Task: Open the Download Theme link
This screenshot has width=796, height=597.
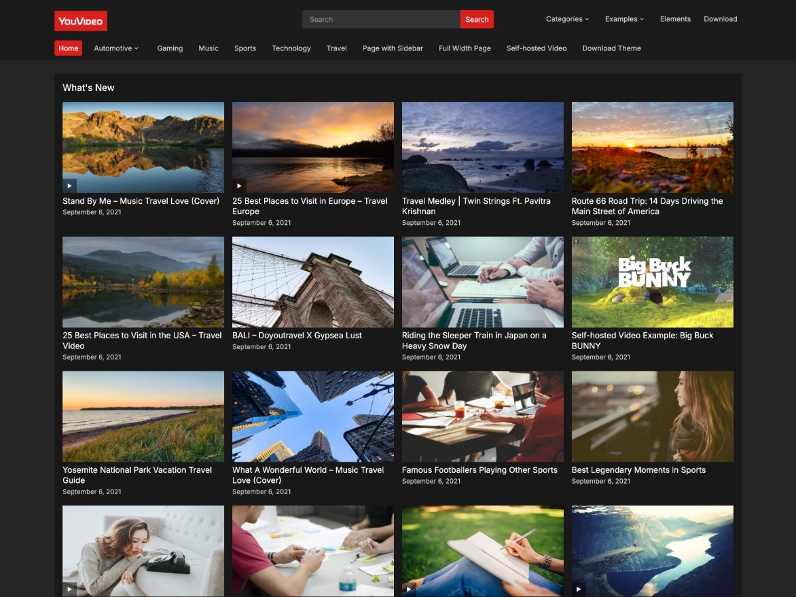Action: [x=611, y=48]
